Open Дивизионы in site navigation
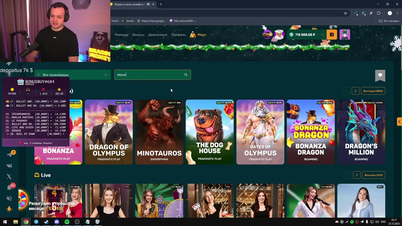402x226 pixels. click(x=158, y=35)
